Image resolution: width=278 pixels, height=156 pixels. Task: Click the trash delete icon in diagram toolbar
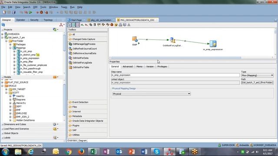(x=95, y=25)
